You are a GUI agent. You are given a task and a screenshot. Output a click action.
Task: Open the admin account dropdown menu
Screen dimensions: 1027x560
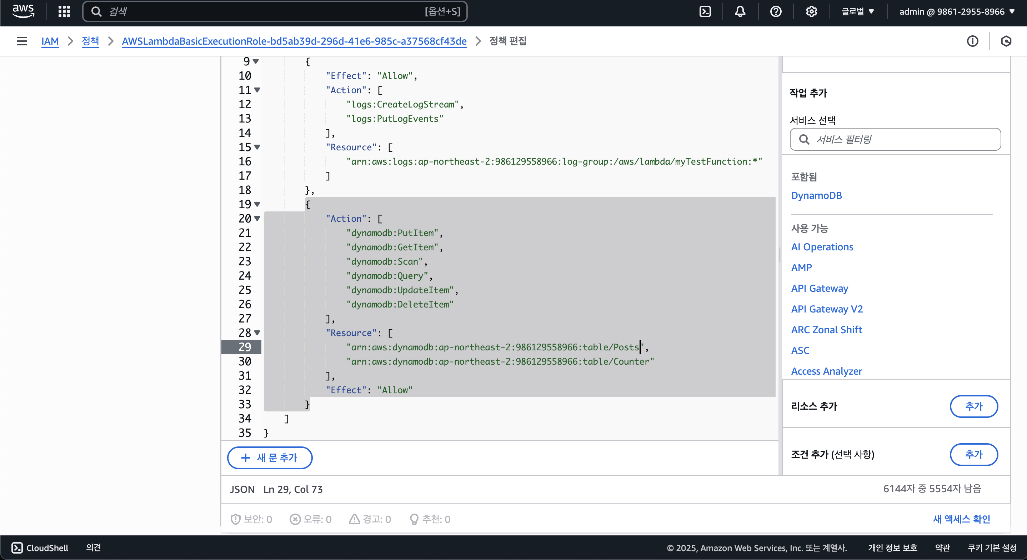click(x=956, y=11)
